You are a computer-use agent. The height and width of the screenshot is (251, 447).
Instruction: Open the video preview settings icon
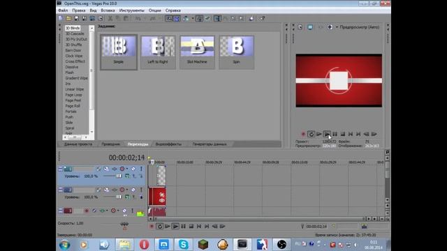[300, 27]
